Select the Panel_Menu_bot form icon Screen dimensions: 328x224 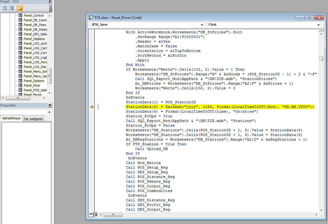20,71
